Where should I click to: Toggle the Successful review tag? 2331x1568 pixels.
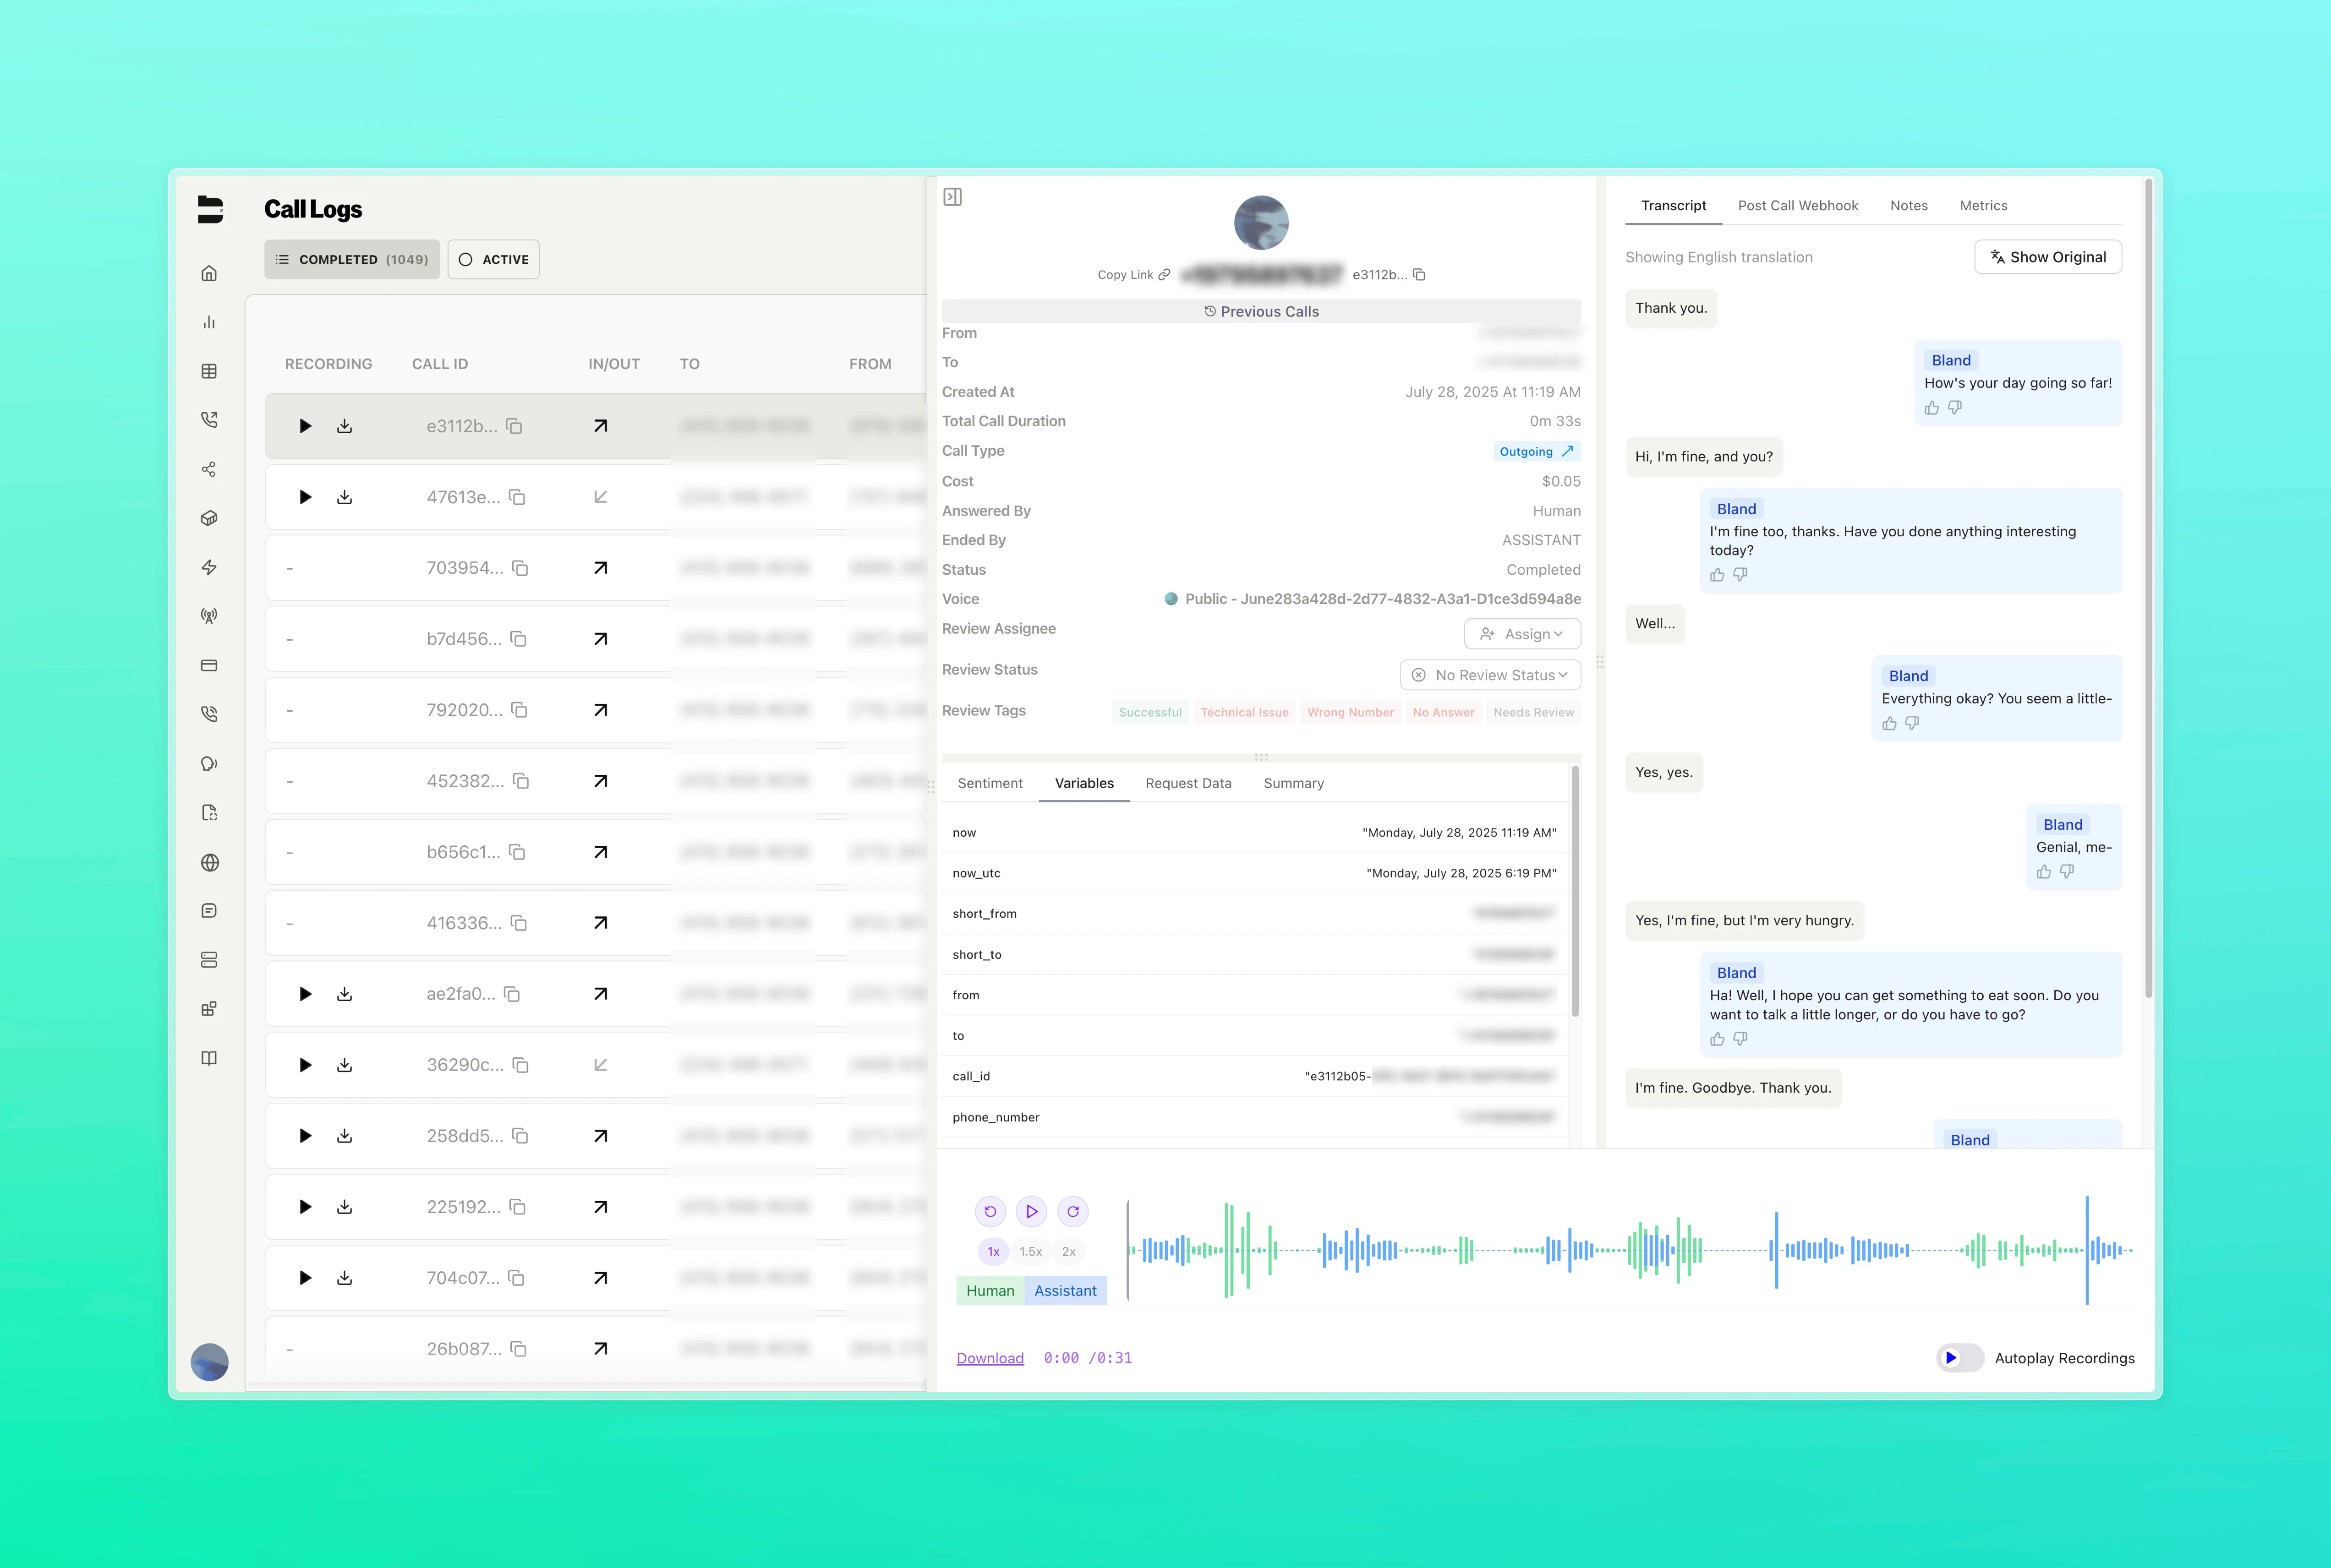(1149, 712)
